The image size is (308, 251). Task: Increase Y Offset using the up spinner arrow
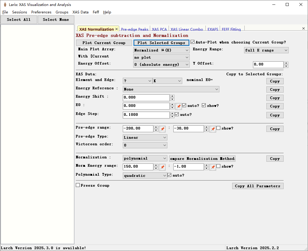click(x=286, y=63)
